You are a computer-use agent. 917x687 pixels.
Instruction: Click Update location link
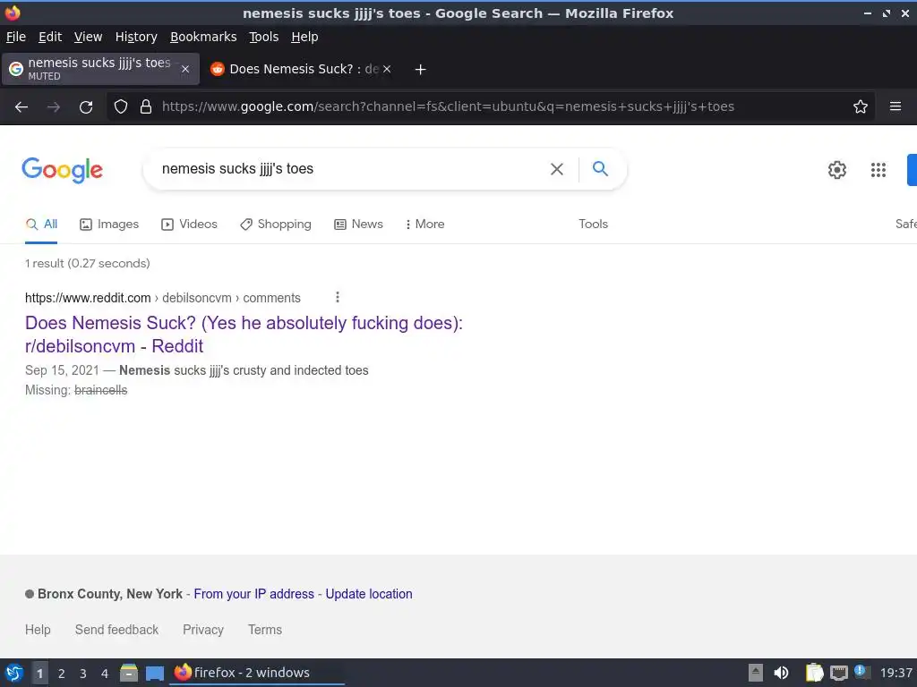click(368, 594)
